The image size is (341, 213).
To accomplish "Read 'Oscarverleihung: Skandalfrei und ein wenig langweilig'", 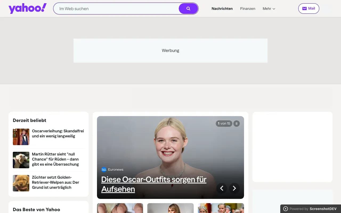I will click(x=58, y=134).
